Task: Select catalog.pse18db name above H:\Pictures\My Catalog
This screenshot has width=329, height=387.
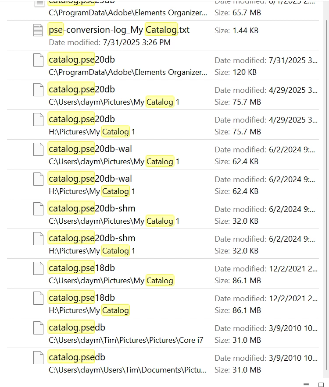Action: click(82, 298)
